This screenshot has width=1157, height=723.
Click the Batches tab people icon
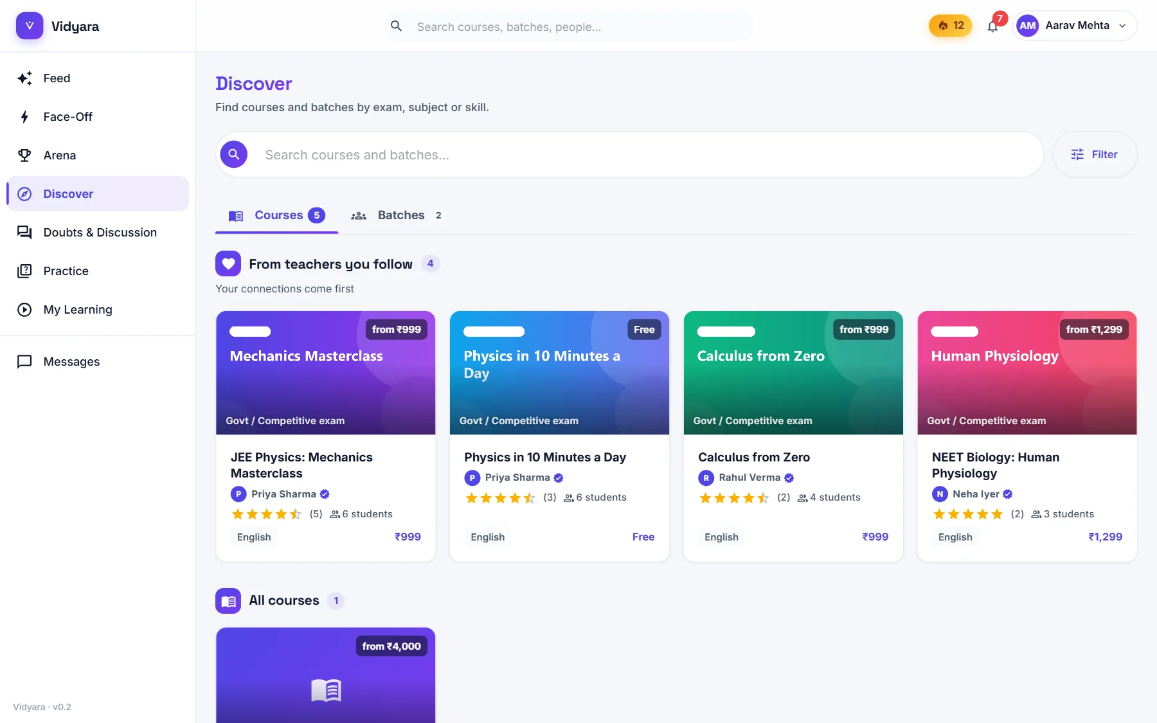coord(359,216)
